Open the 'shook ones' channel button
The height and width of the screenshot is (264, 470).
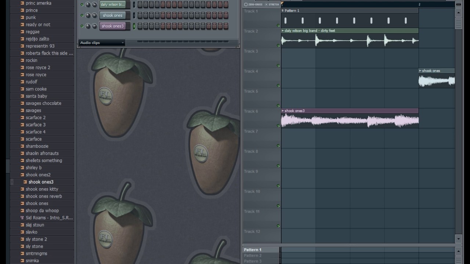pos(113,15)
